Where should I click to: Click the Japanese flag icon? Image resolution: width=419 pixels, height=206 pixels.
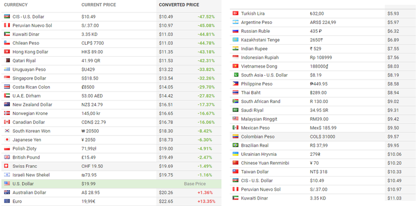7,140
